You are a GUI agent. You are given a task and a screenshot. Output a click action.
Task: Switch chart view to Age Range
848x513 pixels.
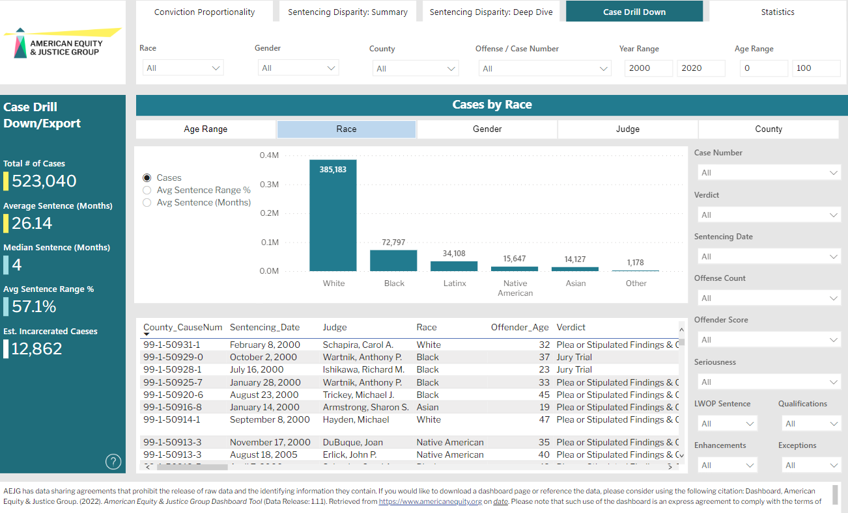[x=206, y=129]
